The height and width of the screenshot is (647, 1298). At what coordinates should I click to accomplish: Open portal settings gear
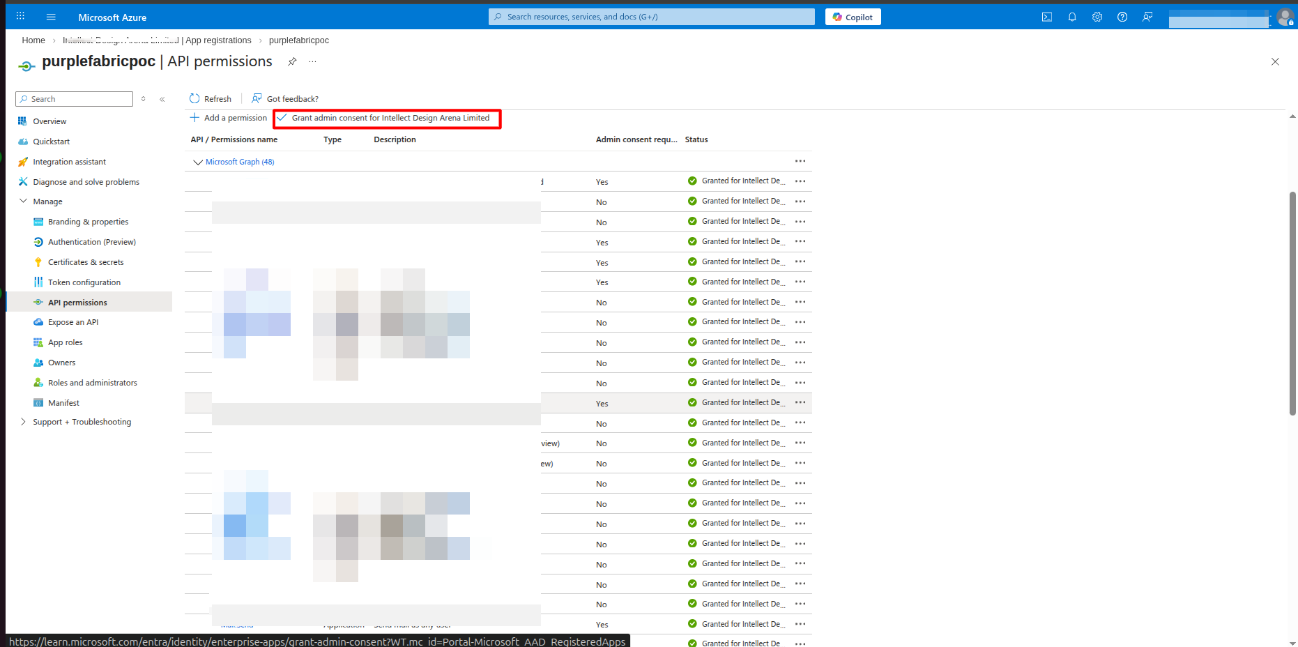pos(1097,17)
